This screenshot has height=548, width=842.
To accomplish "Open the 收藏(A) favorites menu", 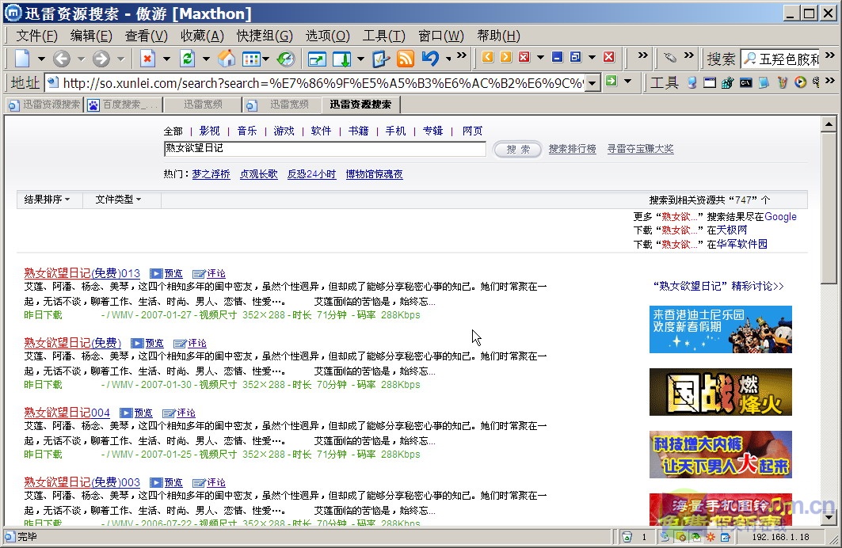I will tap(202, 36).
